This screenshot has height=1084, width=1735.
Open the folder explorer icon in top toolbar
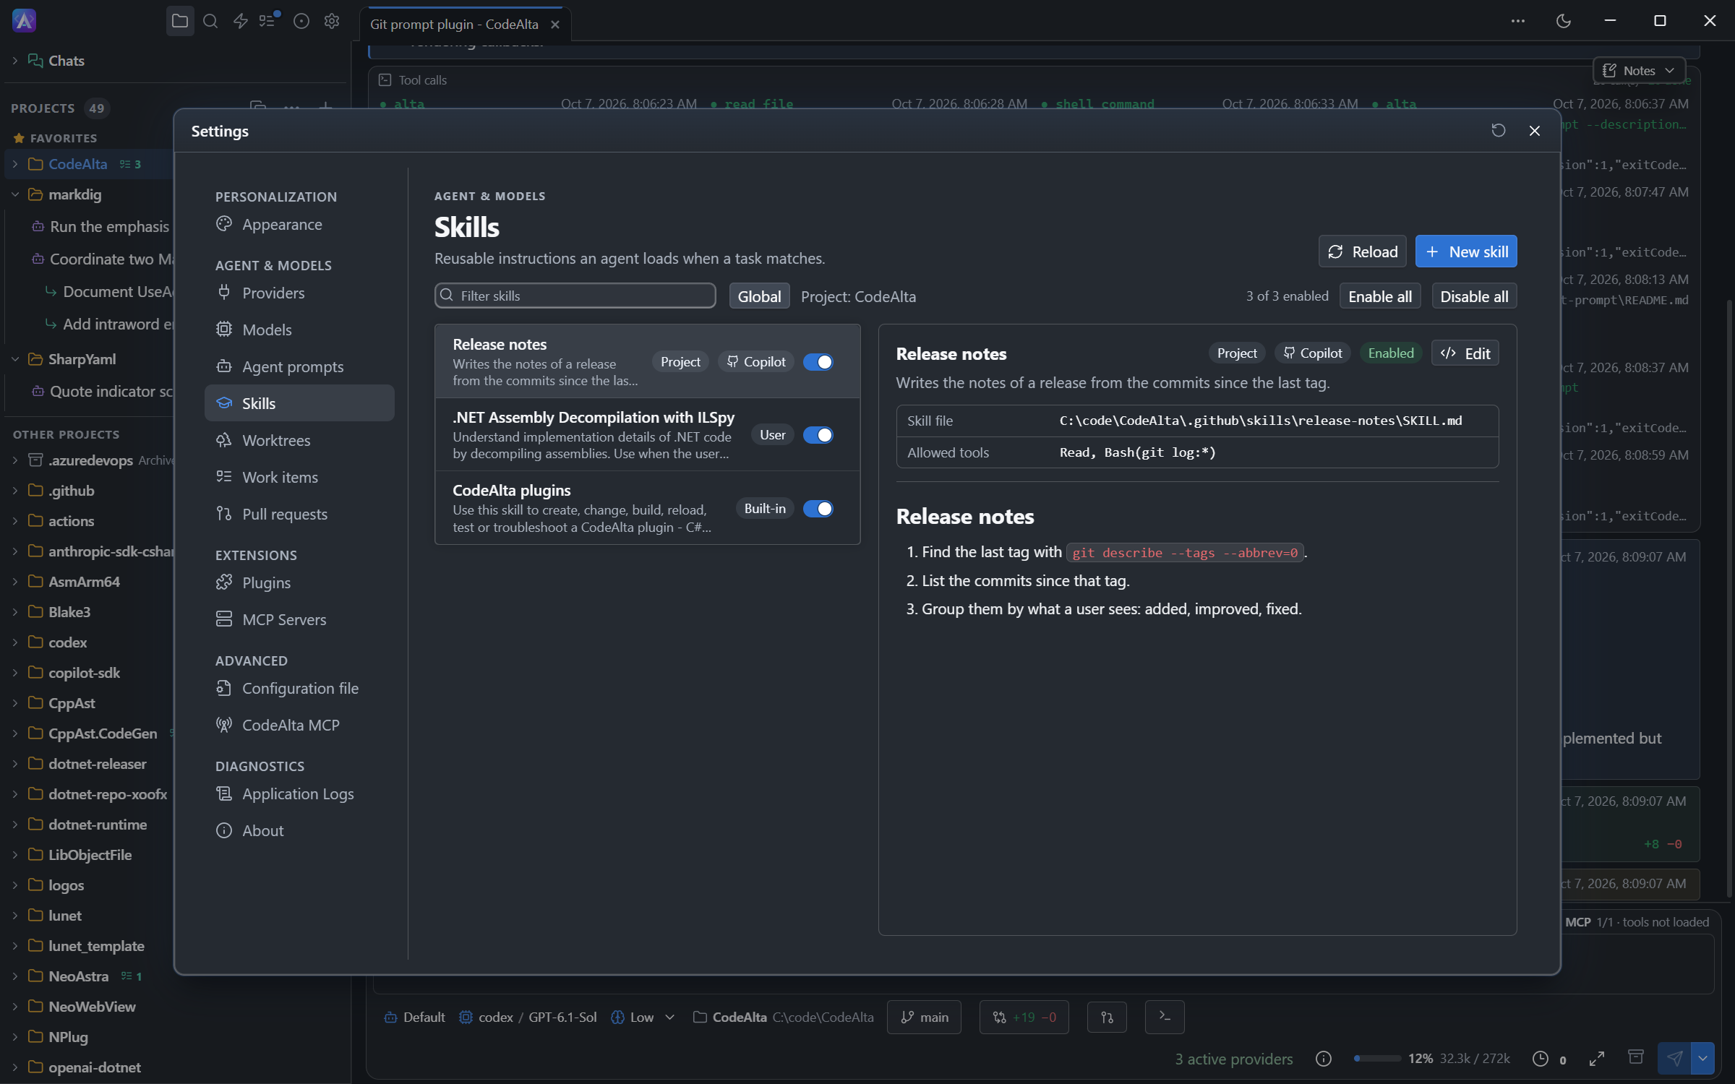point(180,21)
